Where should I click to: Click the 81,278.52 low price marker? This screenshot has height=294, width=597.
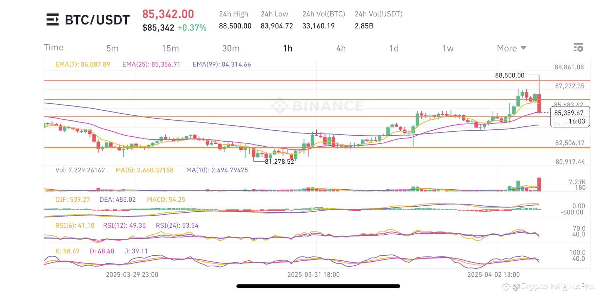coord(279,162)
